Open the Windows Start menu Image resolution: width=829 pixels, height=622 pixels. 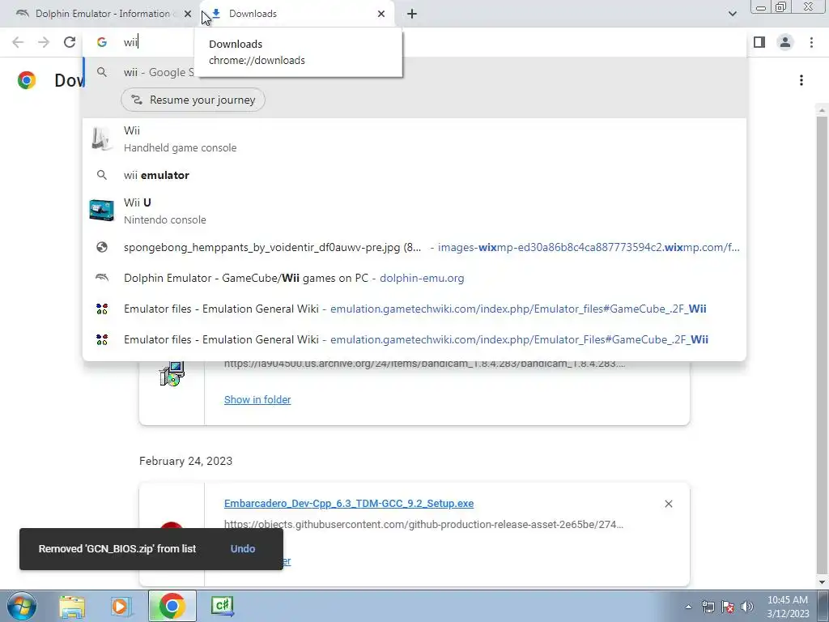(x=22, y=606)
